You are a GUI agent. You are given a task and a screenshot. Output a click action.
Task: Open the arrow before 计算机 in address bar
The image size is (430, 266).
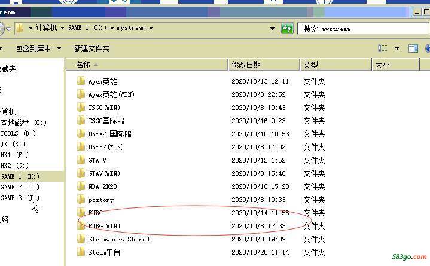(31, 28)
